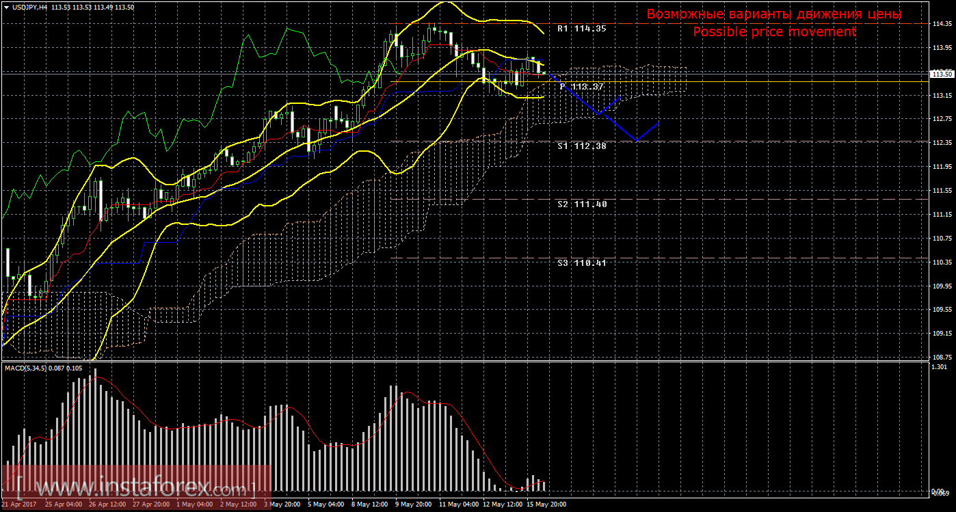Image resolution: width=956 pixels, height=512 pixels.
Task: Select the 21 Apr 2017 date label
Action: point(19,504)
